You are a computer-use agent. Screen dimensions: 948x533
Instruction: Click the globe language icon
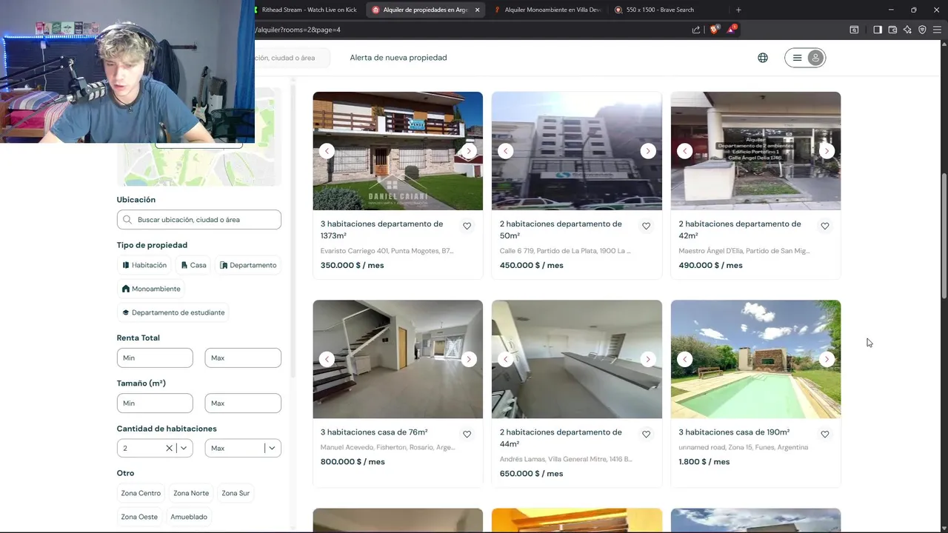[763, 58]
